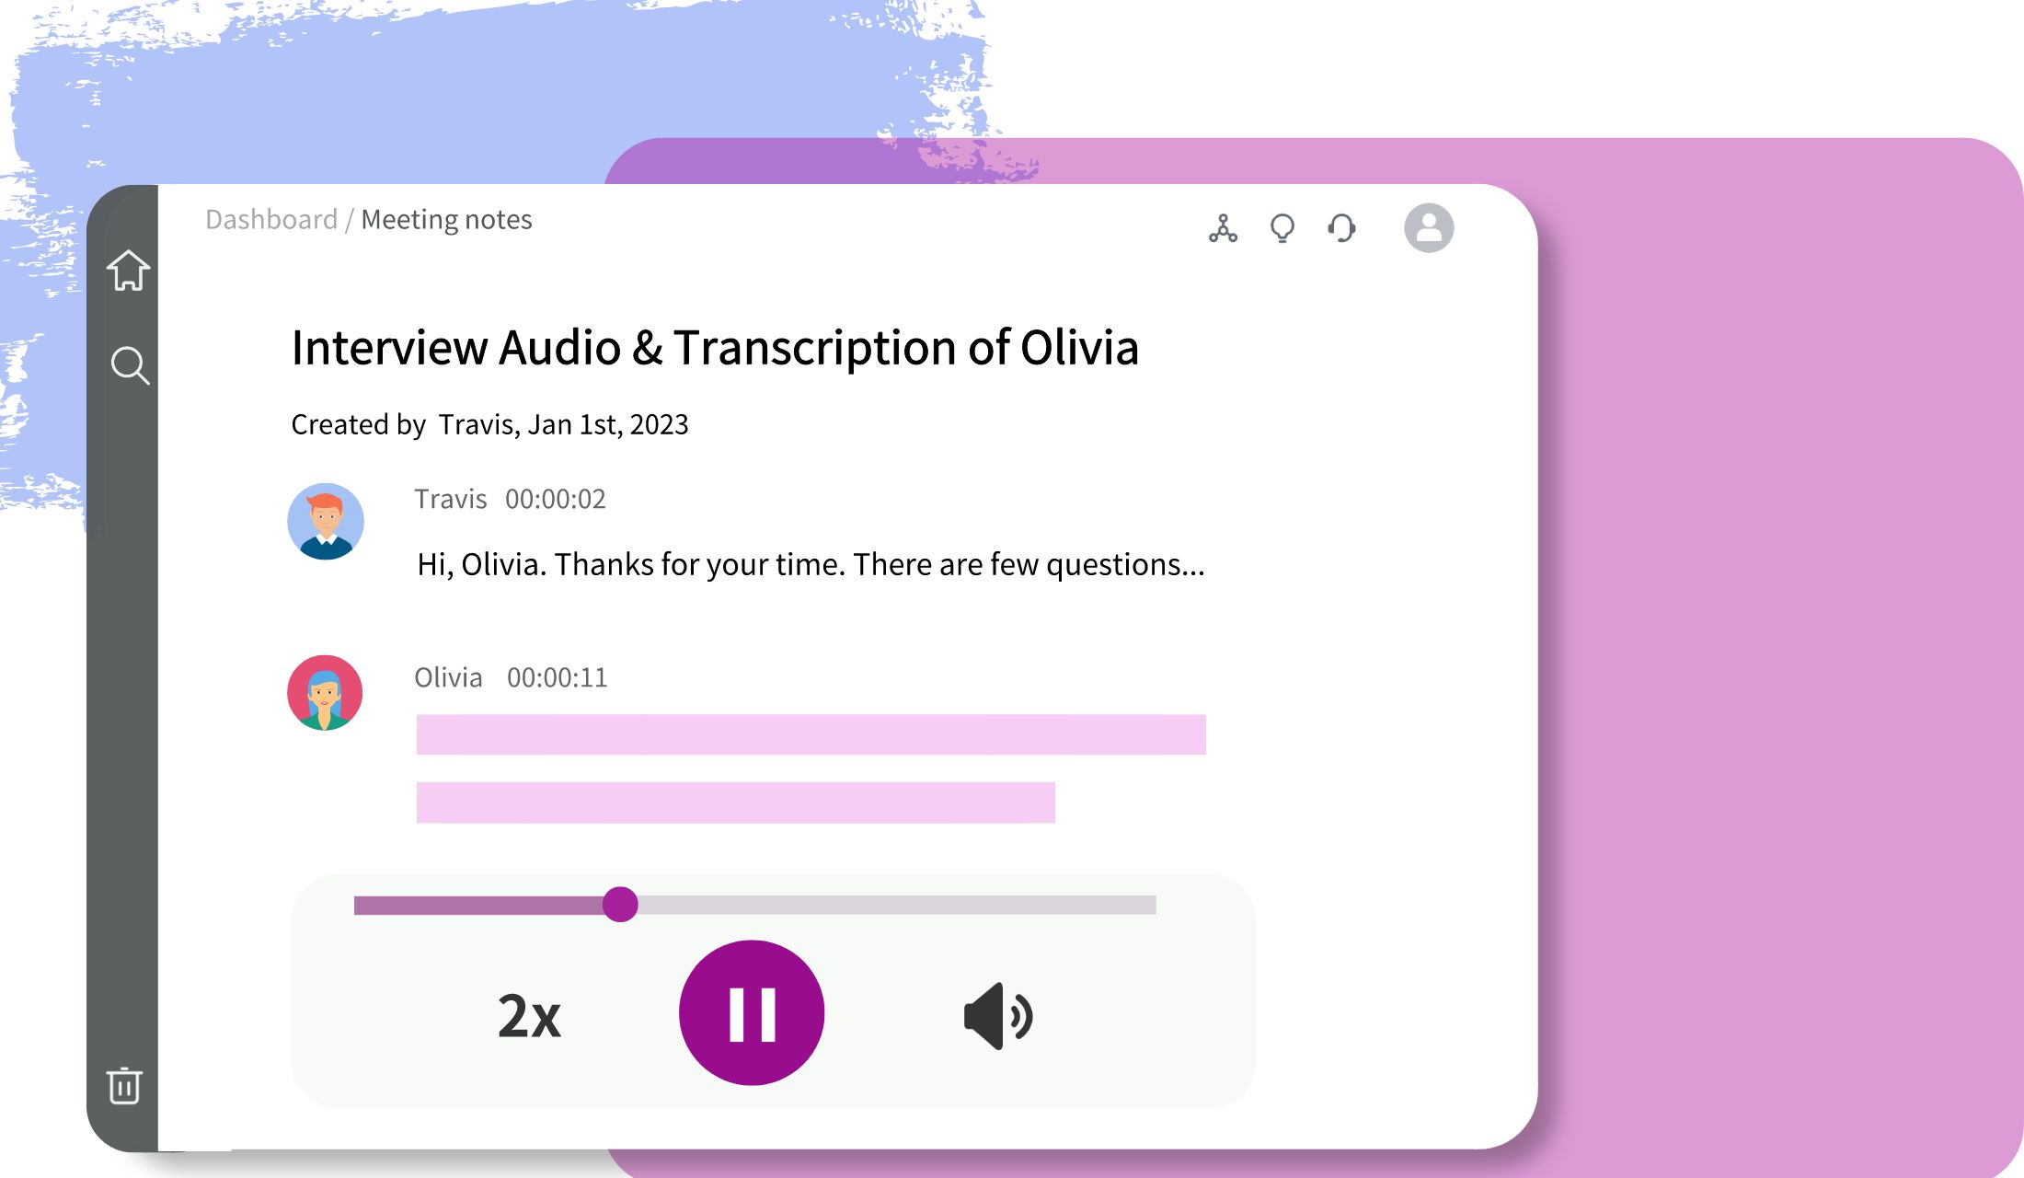2024x1178 pixels.
Task: Select Olivia's first highlighted transcript line
Action: 810,734
